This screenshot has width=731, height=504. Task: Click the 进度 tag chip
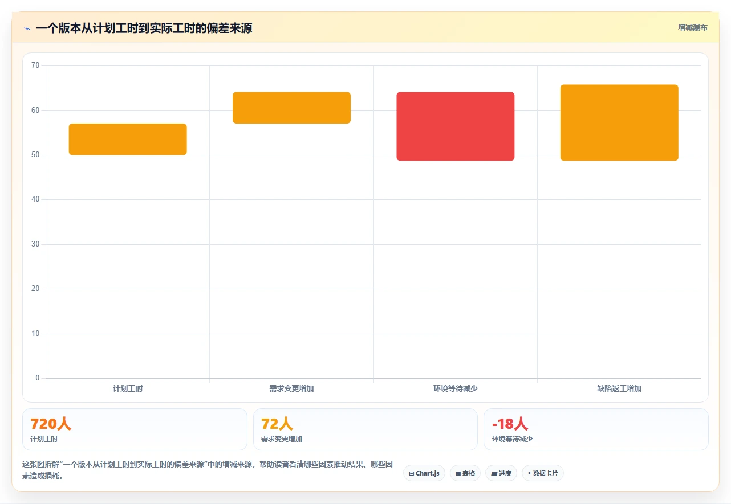tap(501, 473)
